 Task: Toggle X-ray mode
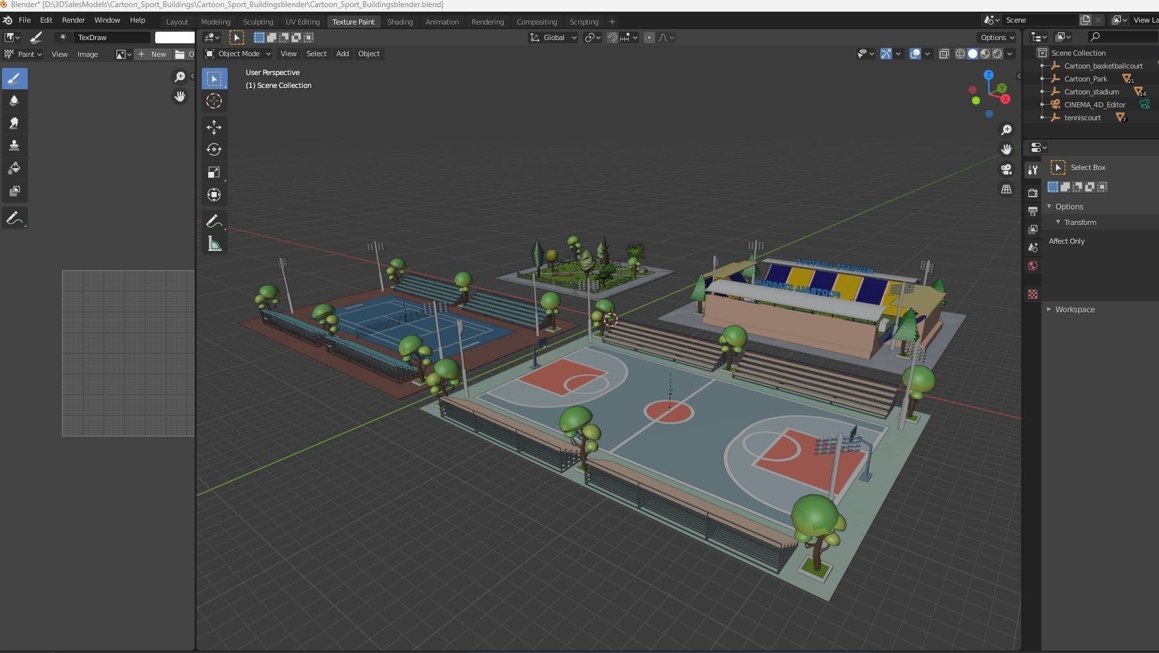coord(944,54)
